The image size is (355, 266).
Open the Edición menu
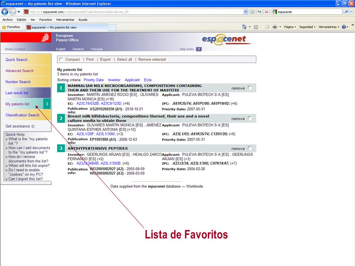[21, 20]
